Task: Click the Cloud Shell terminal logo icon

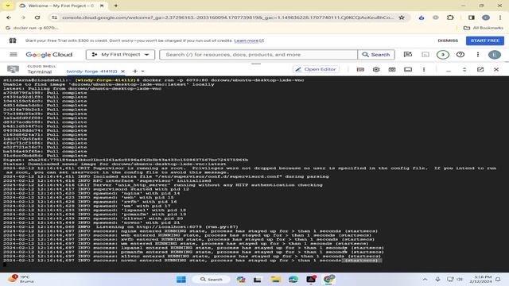Action: tap(13, 69)
